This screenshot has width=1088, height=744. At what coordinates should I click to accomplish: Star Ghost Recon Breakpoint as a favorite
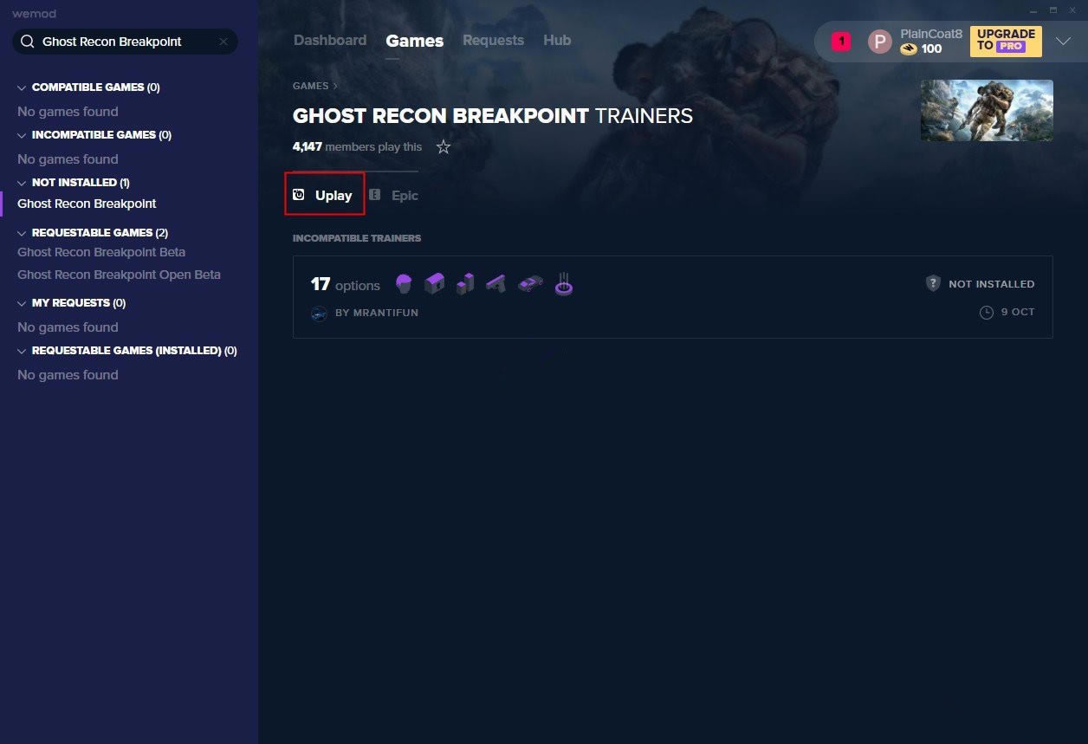[x=444, y=147]
